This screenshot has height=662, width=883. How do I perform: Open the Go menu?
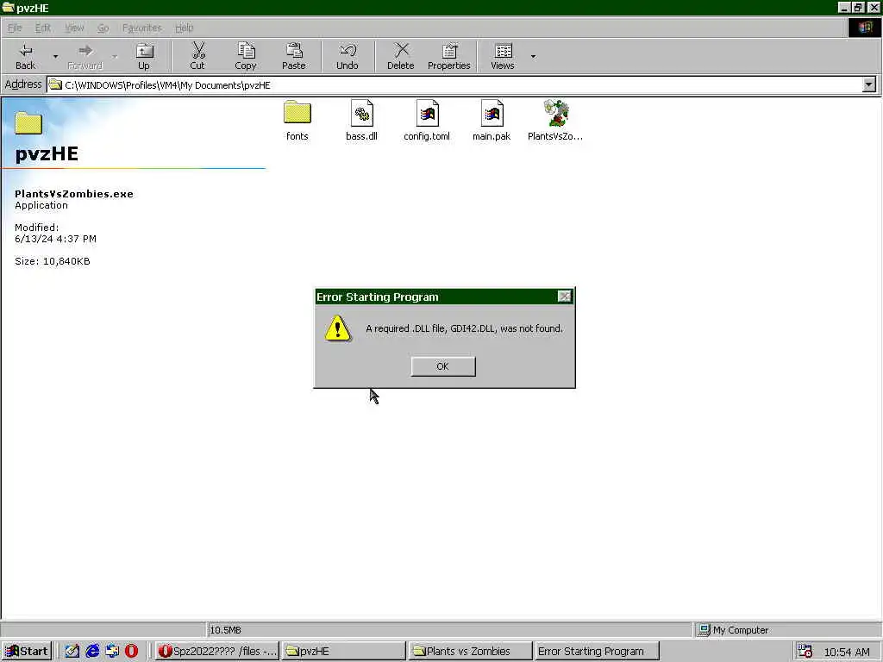pyautogui.click(x=103, y=28)
